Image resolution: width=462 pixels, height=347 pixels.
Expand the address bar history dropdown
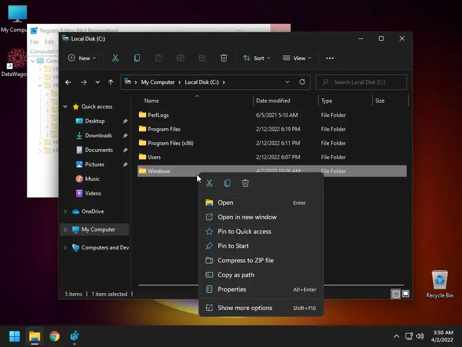[287, 82]
